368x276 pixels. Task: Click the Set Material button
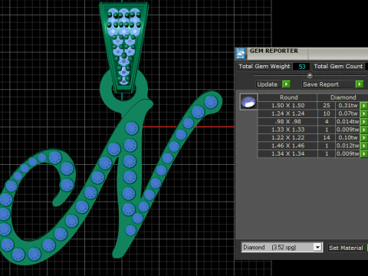point(346,248)
